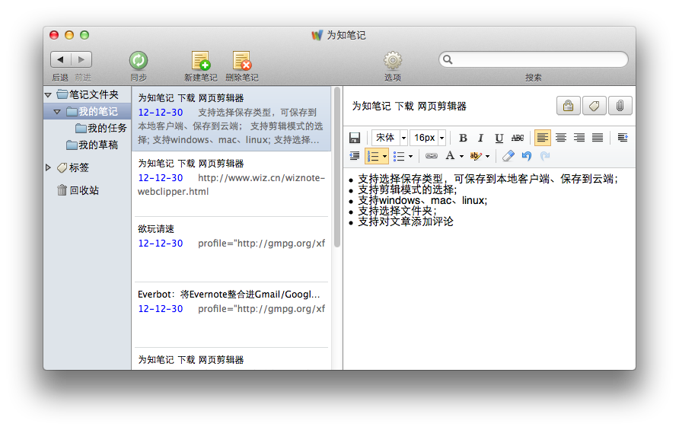
Task: Click the Back (后退) navigation arrow
Action: [x=61, y=59]
